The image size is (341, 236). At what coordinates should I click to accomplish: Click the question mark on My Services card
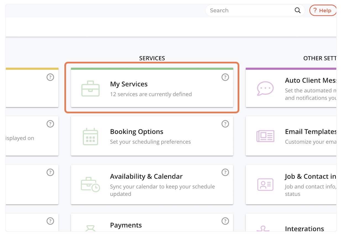pyautogui.click(x=225, y=77)
